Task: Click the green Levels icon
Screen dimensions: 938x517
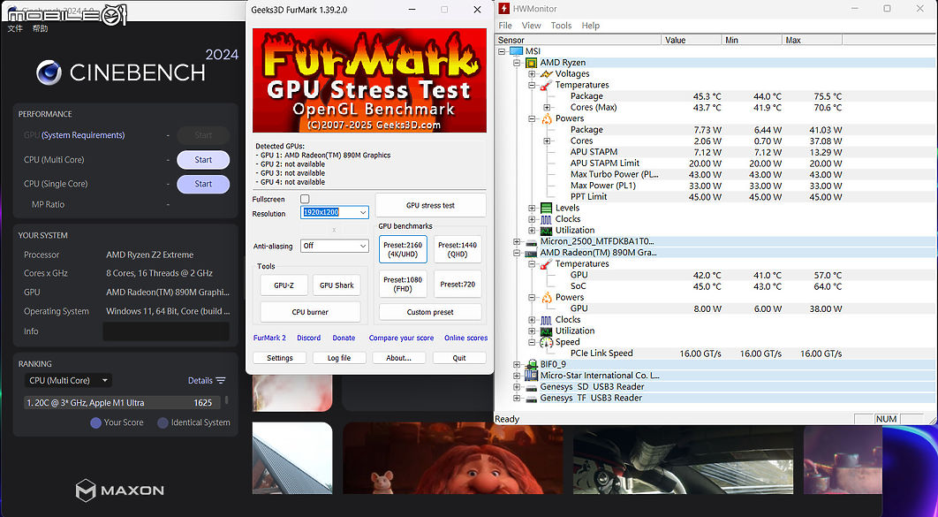Action: (546, 209)
